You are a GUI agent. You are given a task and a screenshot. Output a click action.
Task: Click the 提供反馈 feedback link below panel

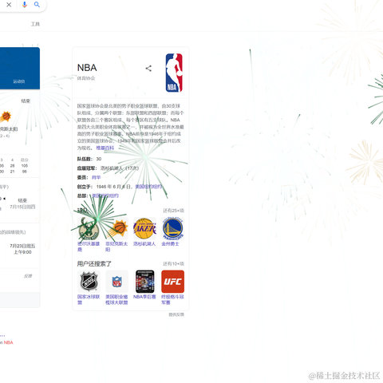(x=176, y=314)
